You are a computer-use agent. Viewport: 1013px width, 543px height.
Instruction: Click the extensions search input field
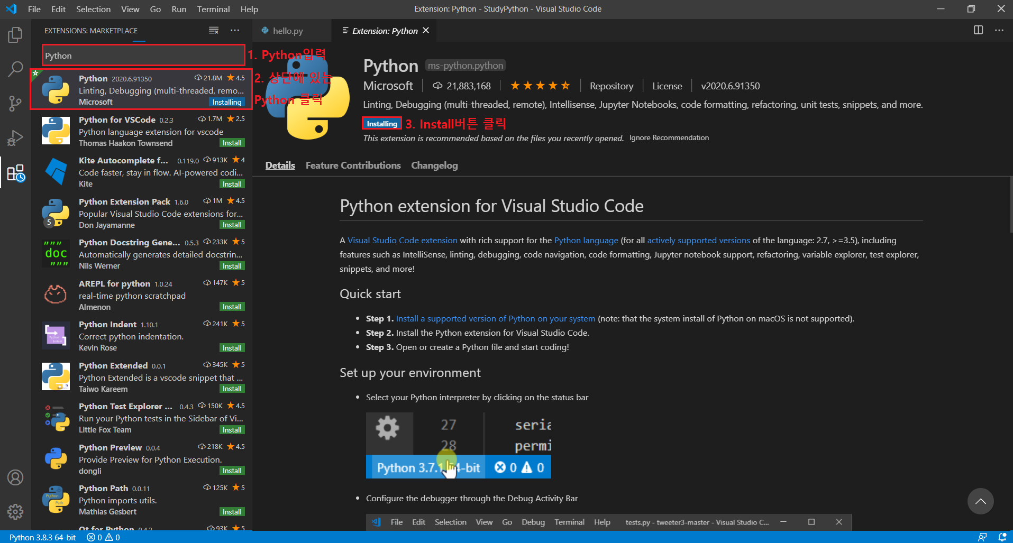click(143, 56)
